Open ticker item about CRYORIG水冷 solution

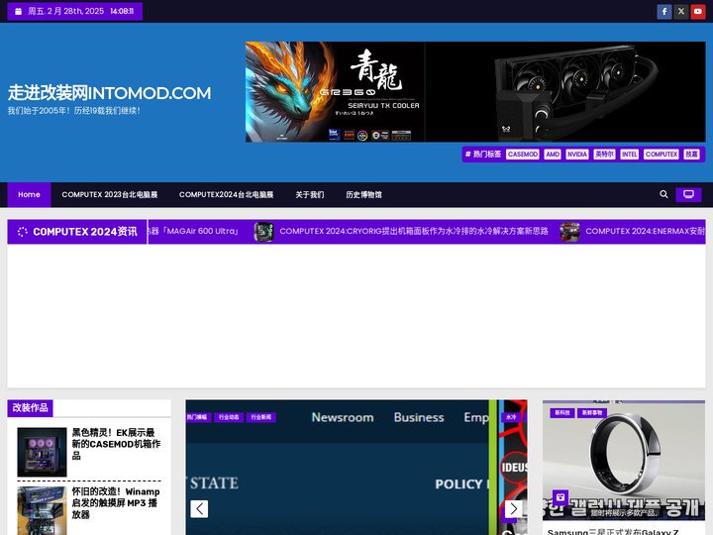pos(414,231)
